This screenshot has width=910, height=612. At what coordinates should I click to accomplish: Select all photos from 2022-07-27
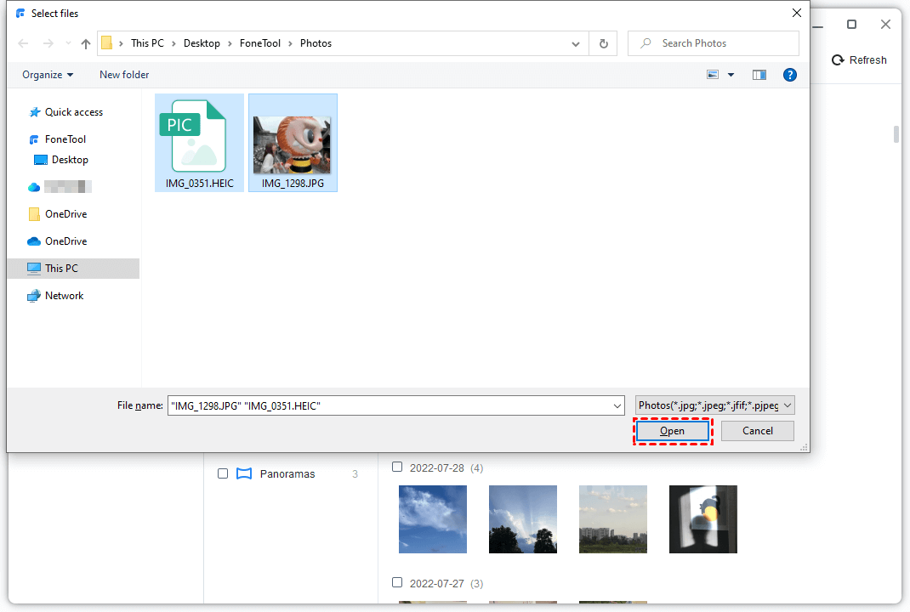[397, 582]
